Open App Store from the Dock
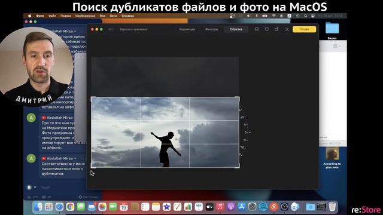 coord(242,207)
